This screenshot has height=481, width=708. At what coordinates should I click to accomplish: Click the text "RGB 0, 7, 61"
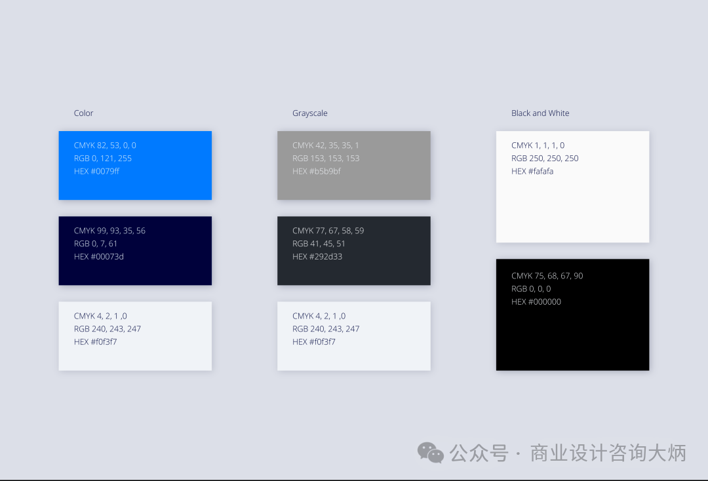95,244
